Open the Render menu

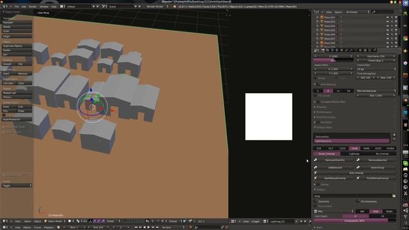[33, 6]
